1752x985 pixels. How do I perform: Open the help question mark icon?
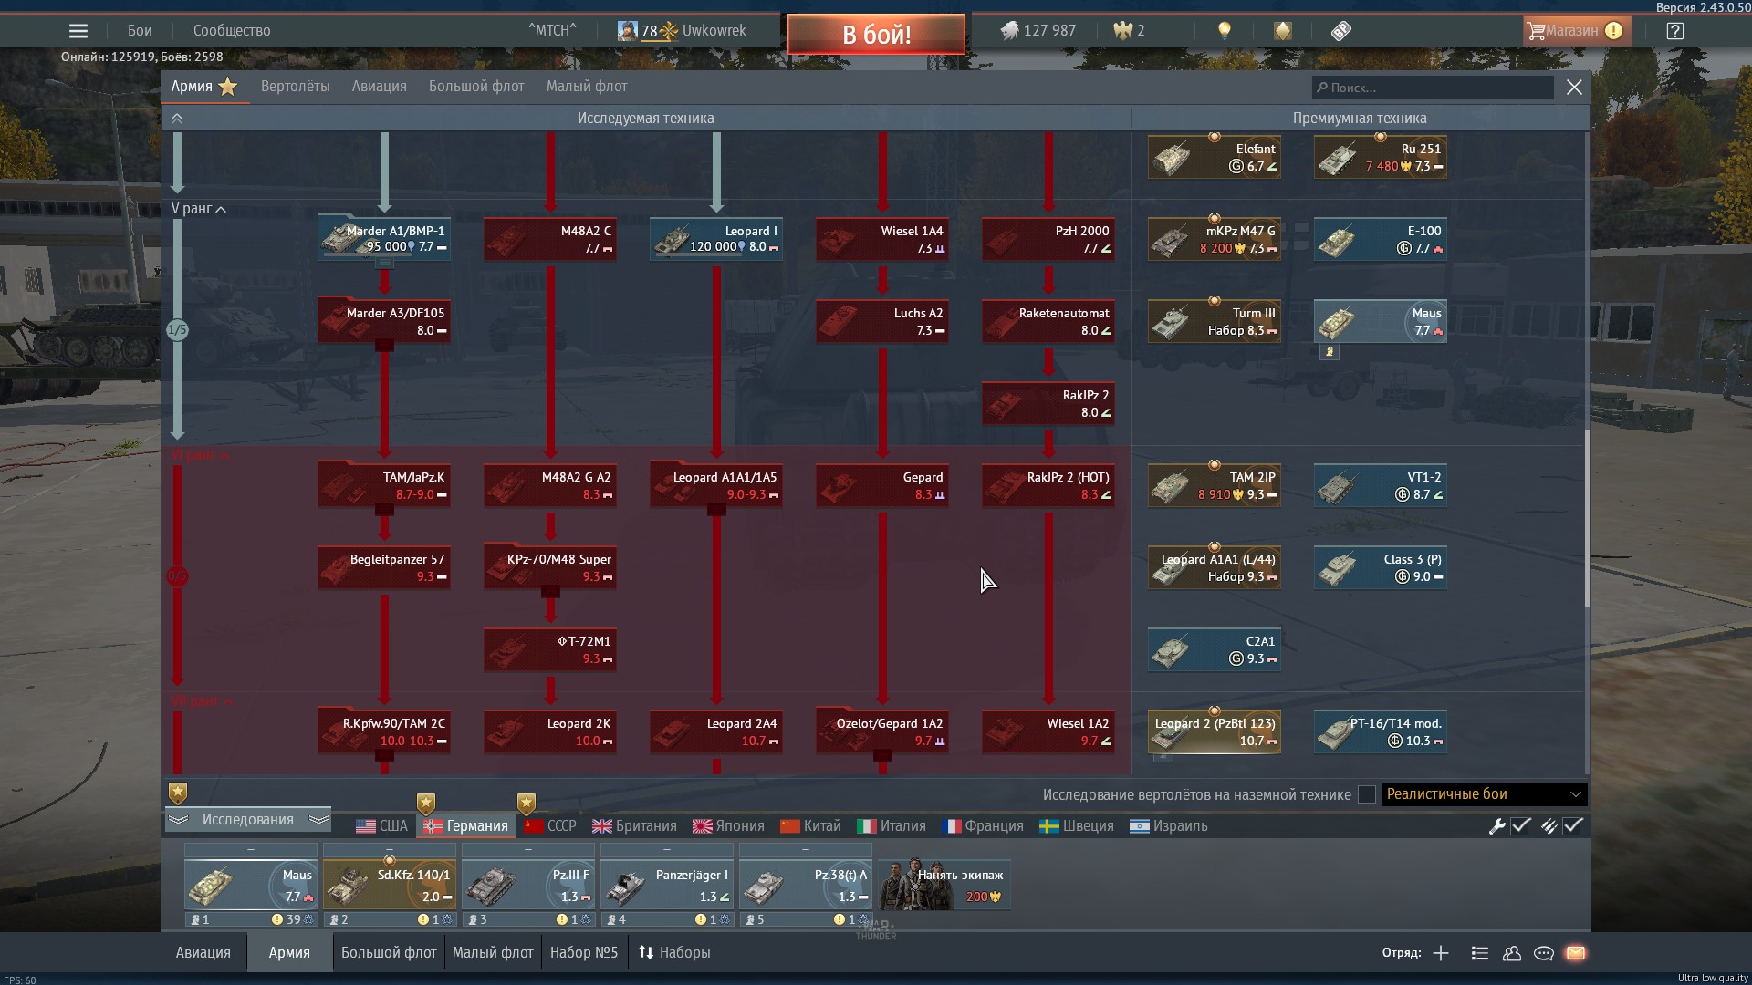click(x=1674, y=31)
